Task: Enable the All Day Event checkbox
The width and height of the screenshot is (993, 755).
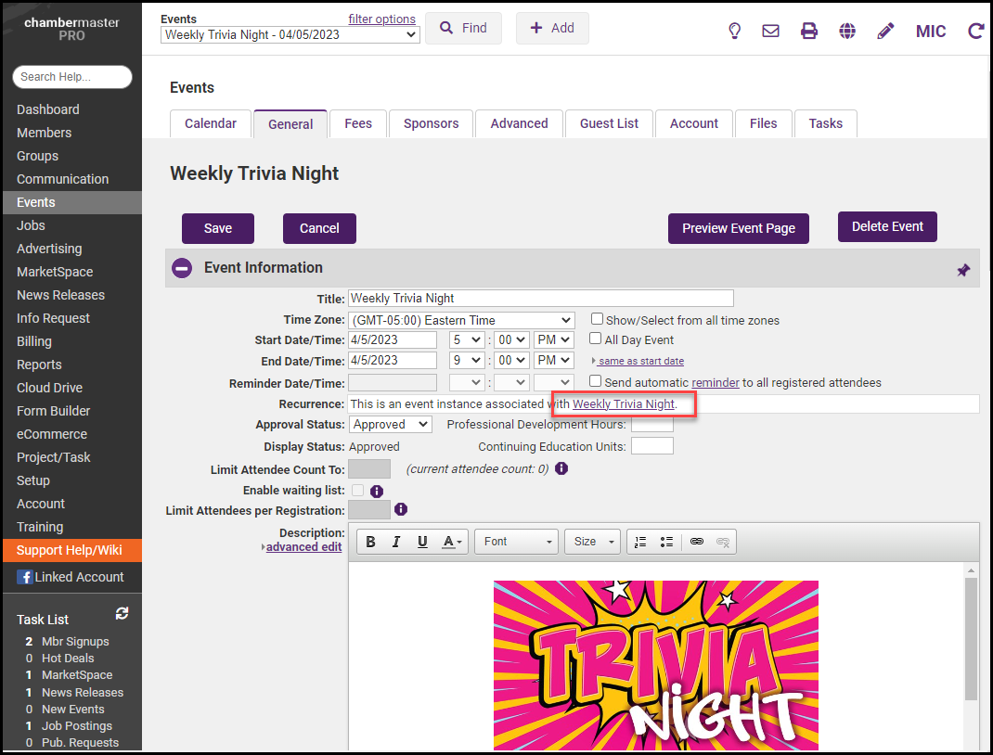Action: 596,339
